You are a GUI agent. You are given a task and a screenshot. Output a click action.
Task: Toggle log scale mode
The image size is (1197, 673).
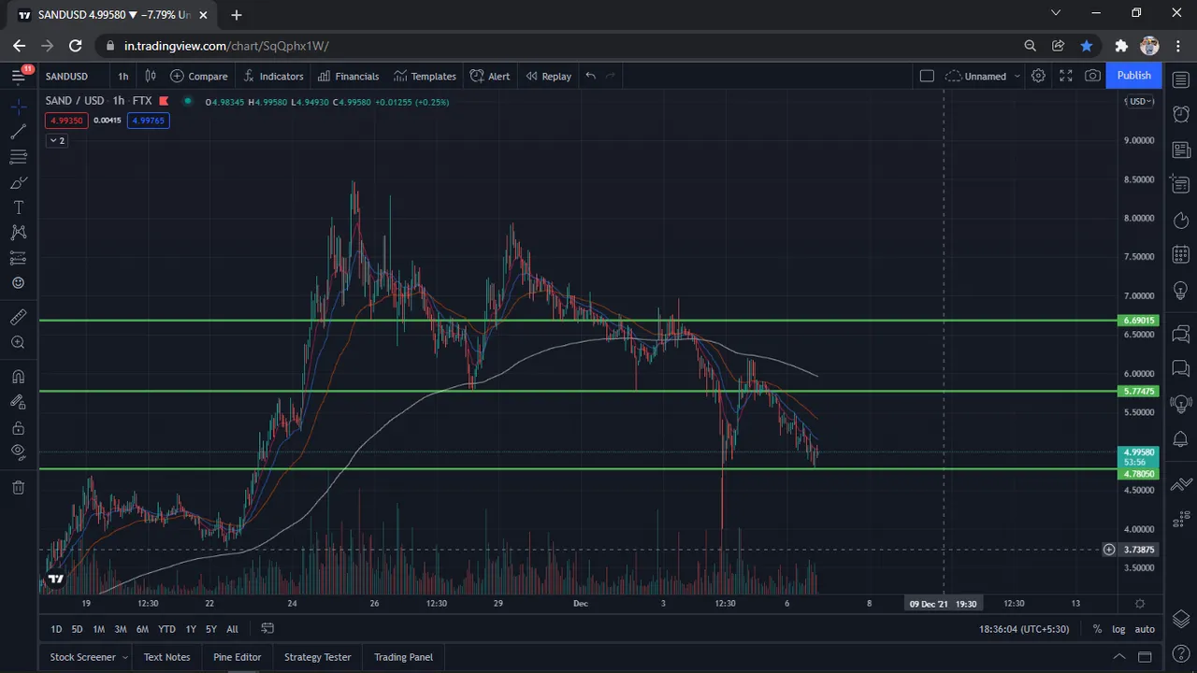click(x=1119, y=629)
